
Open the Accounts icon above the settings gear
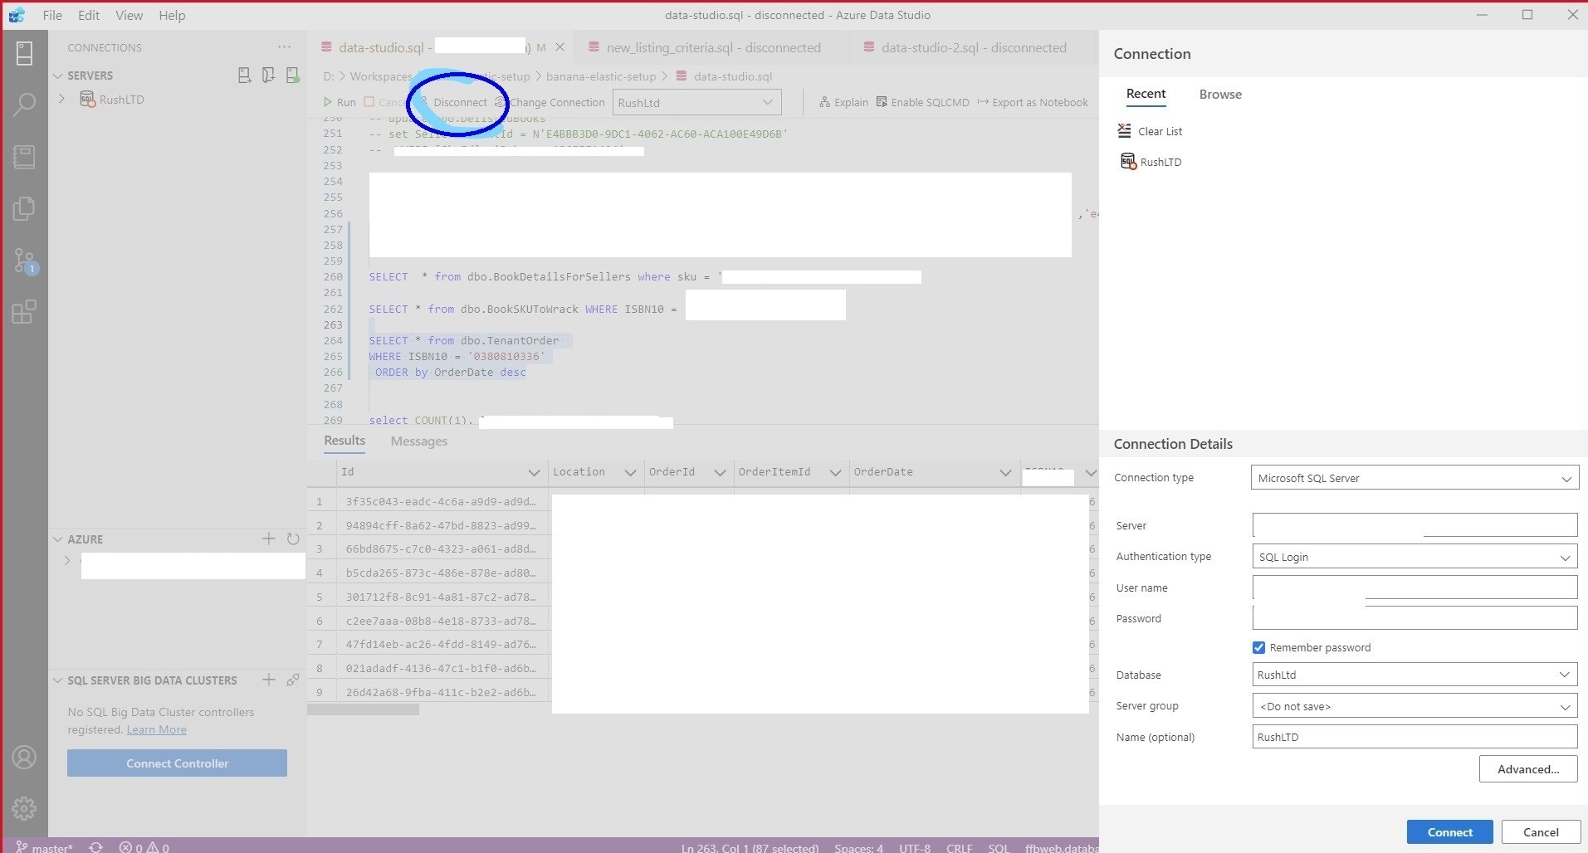tap(24, 758)
